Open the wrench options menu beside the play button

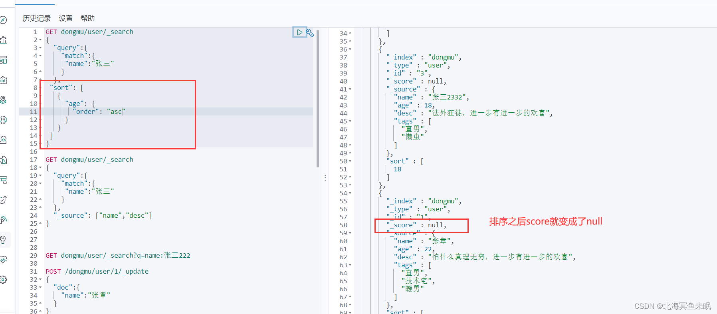coord(310,33)
